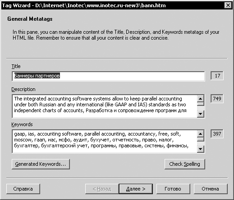Click the Keywords character count box showing 397
The width and height of the screenshot is (234, 200).
point(217,134)
